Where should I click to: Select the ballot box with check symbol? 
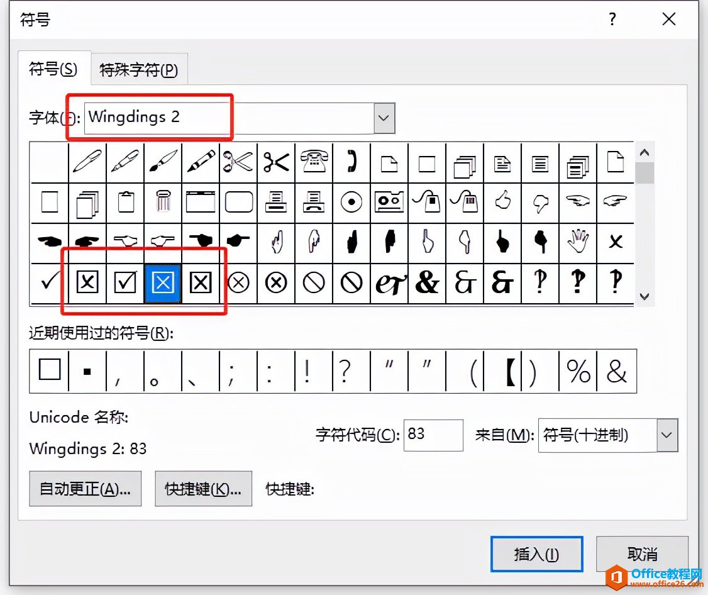pos(125,282)
